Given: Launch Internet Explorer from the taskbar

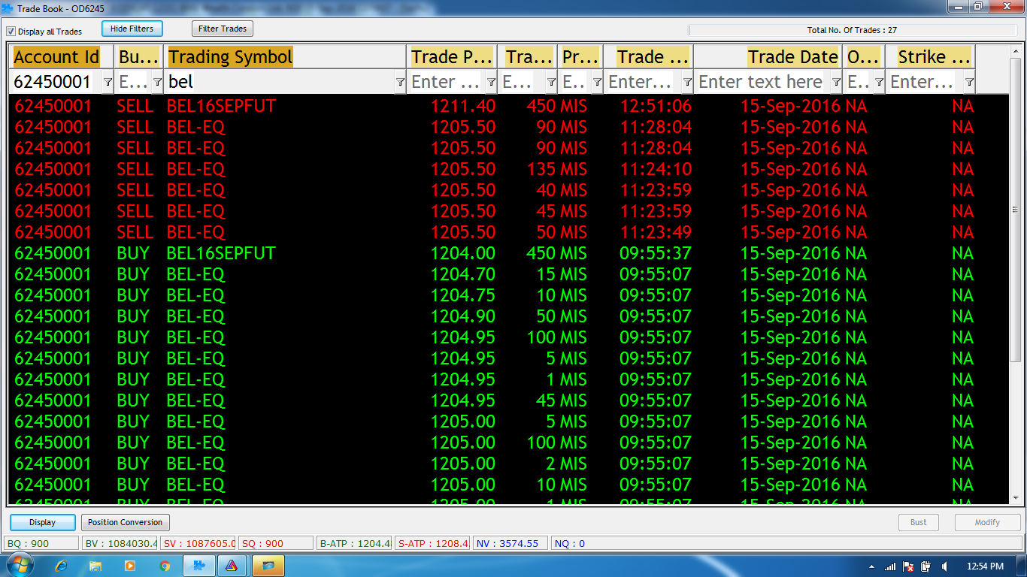Looking at the screenshot, I should [62, 566].
